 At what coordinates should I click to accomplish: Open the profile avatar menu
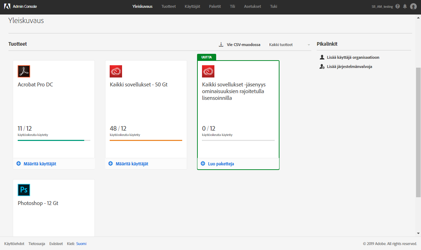pos(413,6)
